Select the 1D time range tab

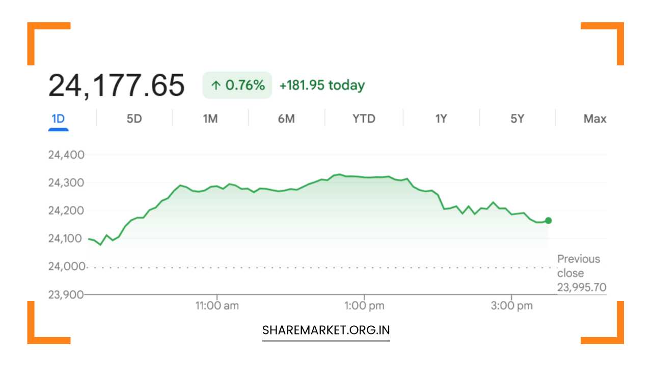pos(58,119)
